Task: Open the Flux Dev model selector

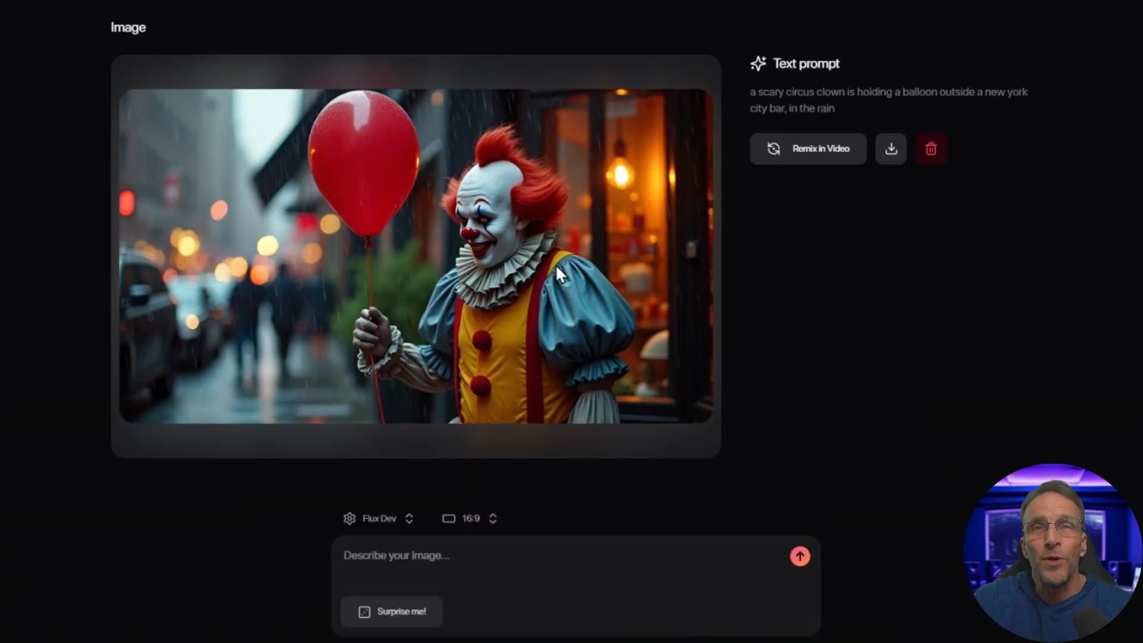Action: point(379,519)
